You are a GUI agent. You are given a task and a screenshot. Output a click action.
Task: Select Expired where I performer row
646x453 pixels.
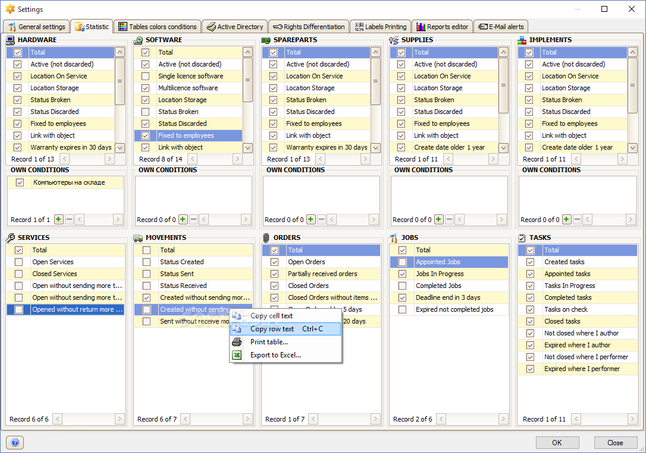pos(577,369)
